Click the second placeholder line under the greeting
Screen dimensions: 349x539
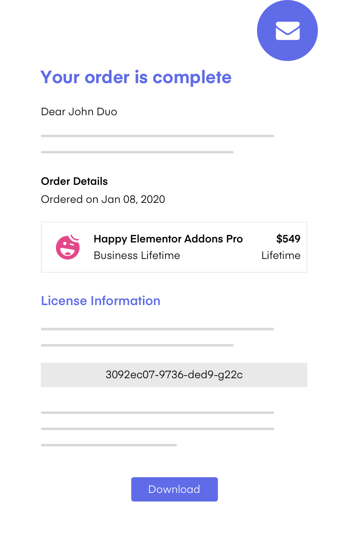pyautogui.click(x=137, y=152)
